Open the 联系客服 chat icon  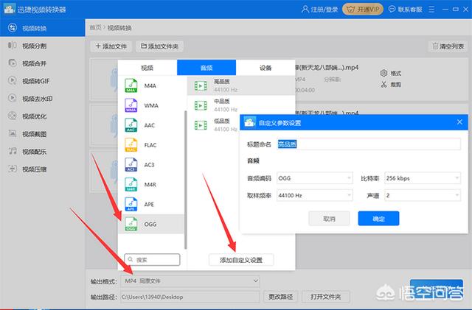pos(392,10)
